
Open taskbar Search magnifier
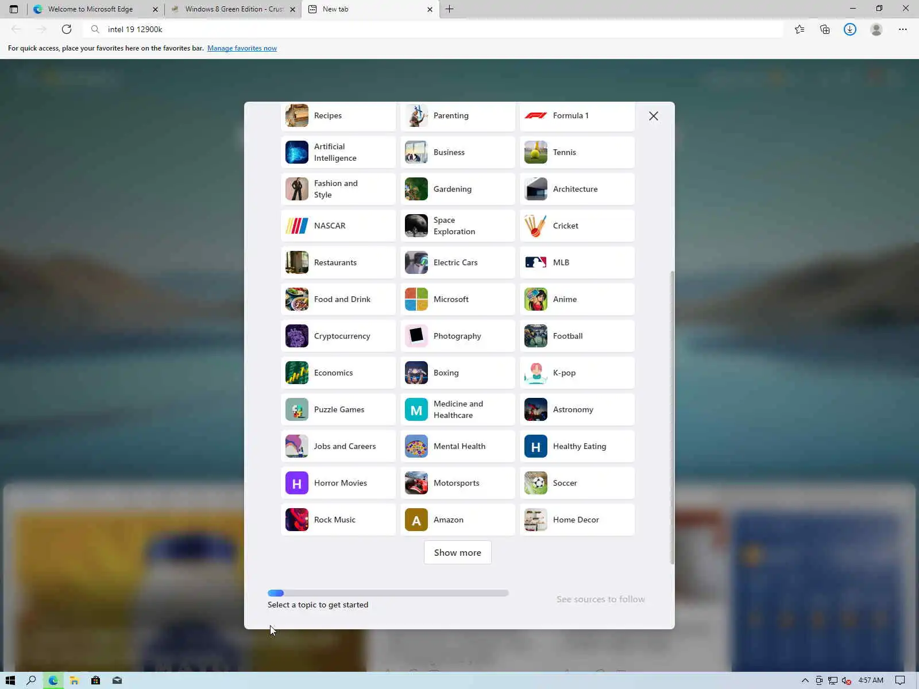pos(32,680)
